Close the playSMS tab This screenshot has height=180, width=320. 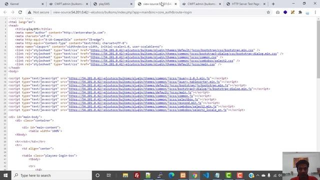[131, 4]
